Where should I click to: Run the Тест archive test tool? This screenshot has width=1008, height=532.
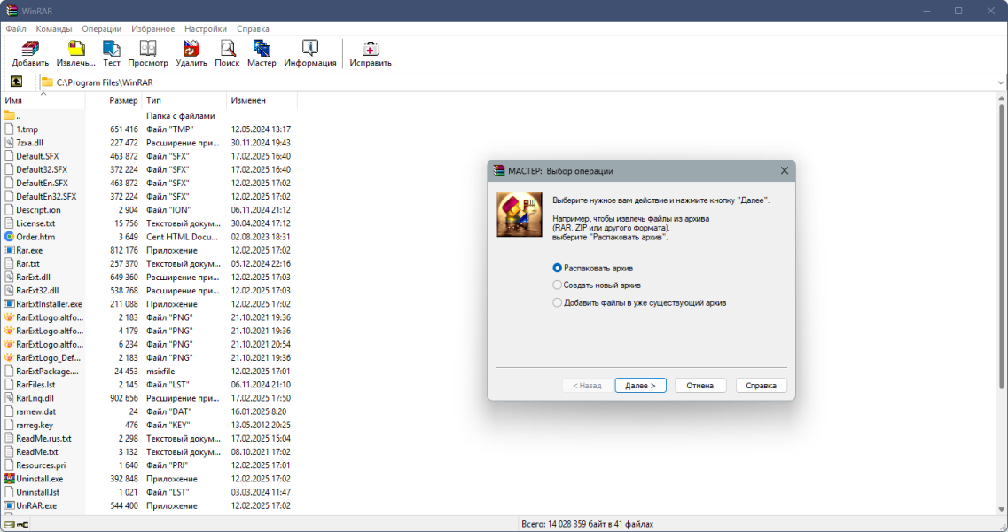111,49
